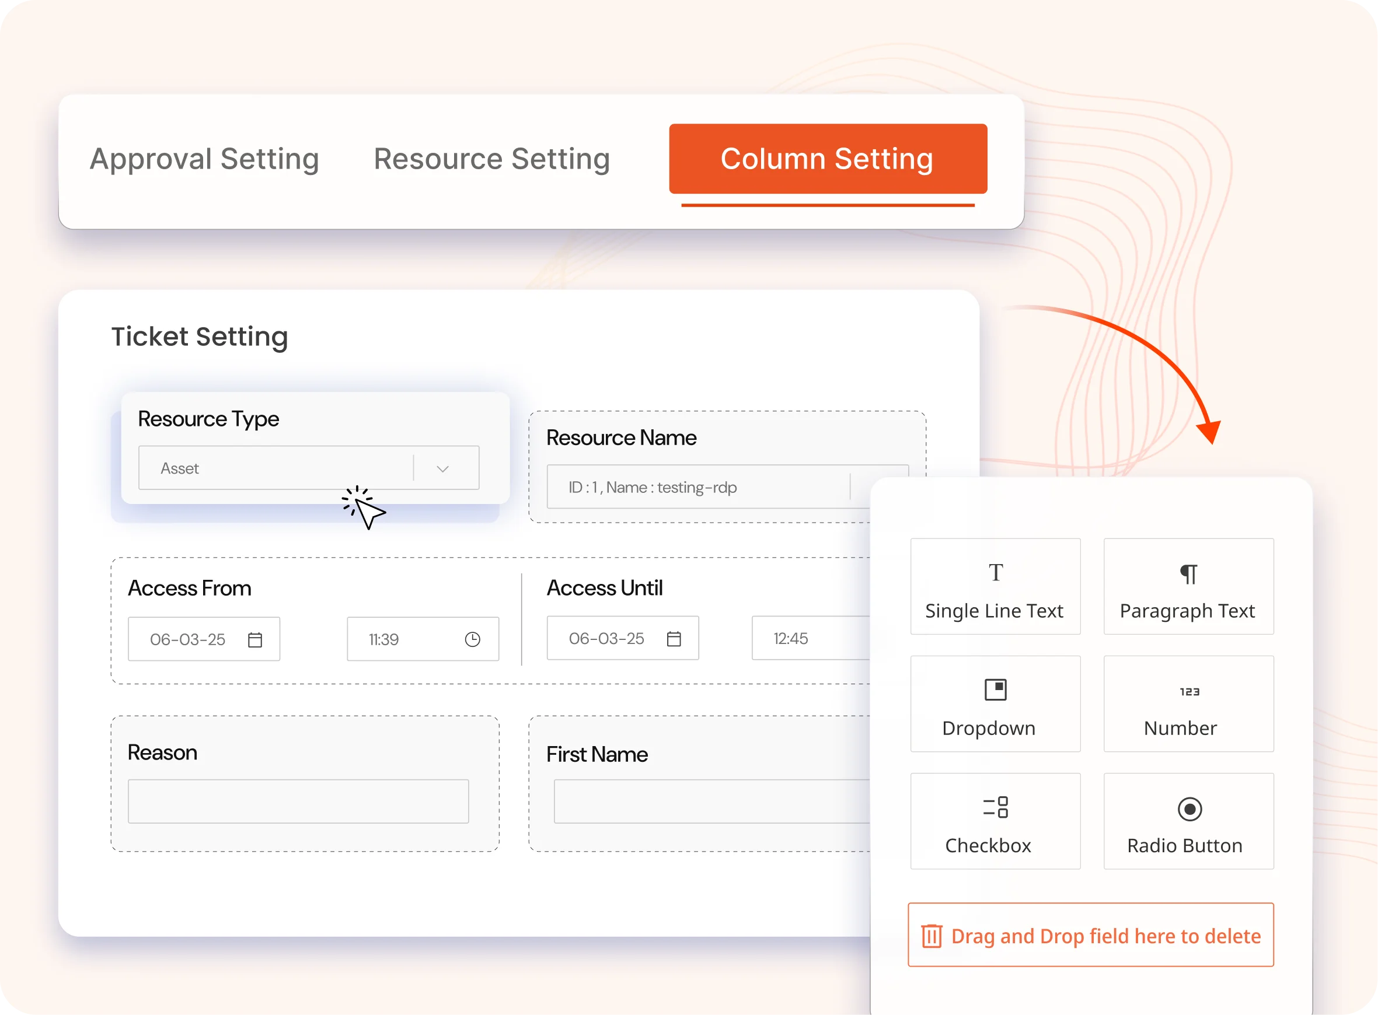The width and height of the screenshot is (1378, 1015).
Task: Open the Access Until date picker
Action: [x=674, y=638]
